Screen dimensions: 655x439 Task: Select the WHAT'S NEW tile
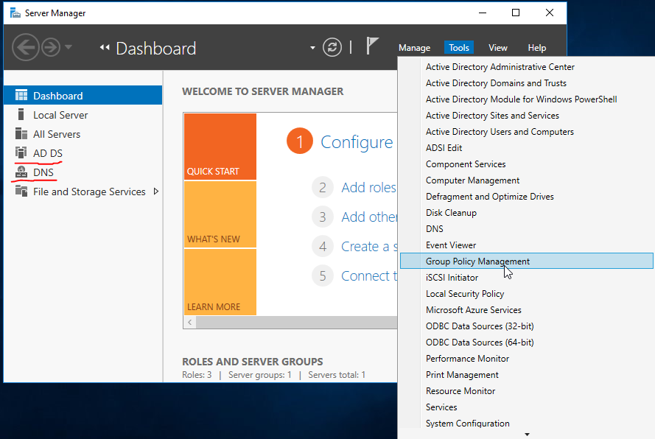click(220, 214)
